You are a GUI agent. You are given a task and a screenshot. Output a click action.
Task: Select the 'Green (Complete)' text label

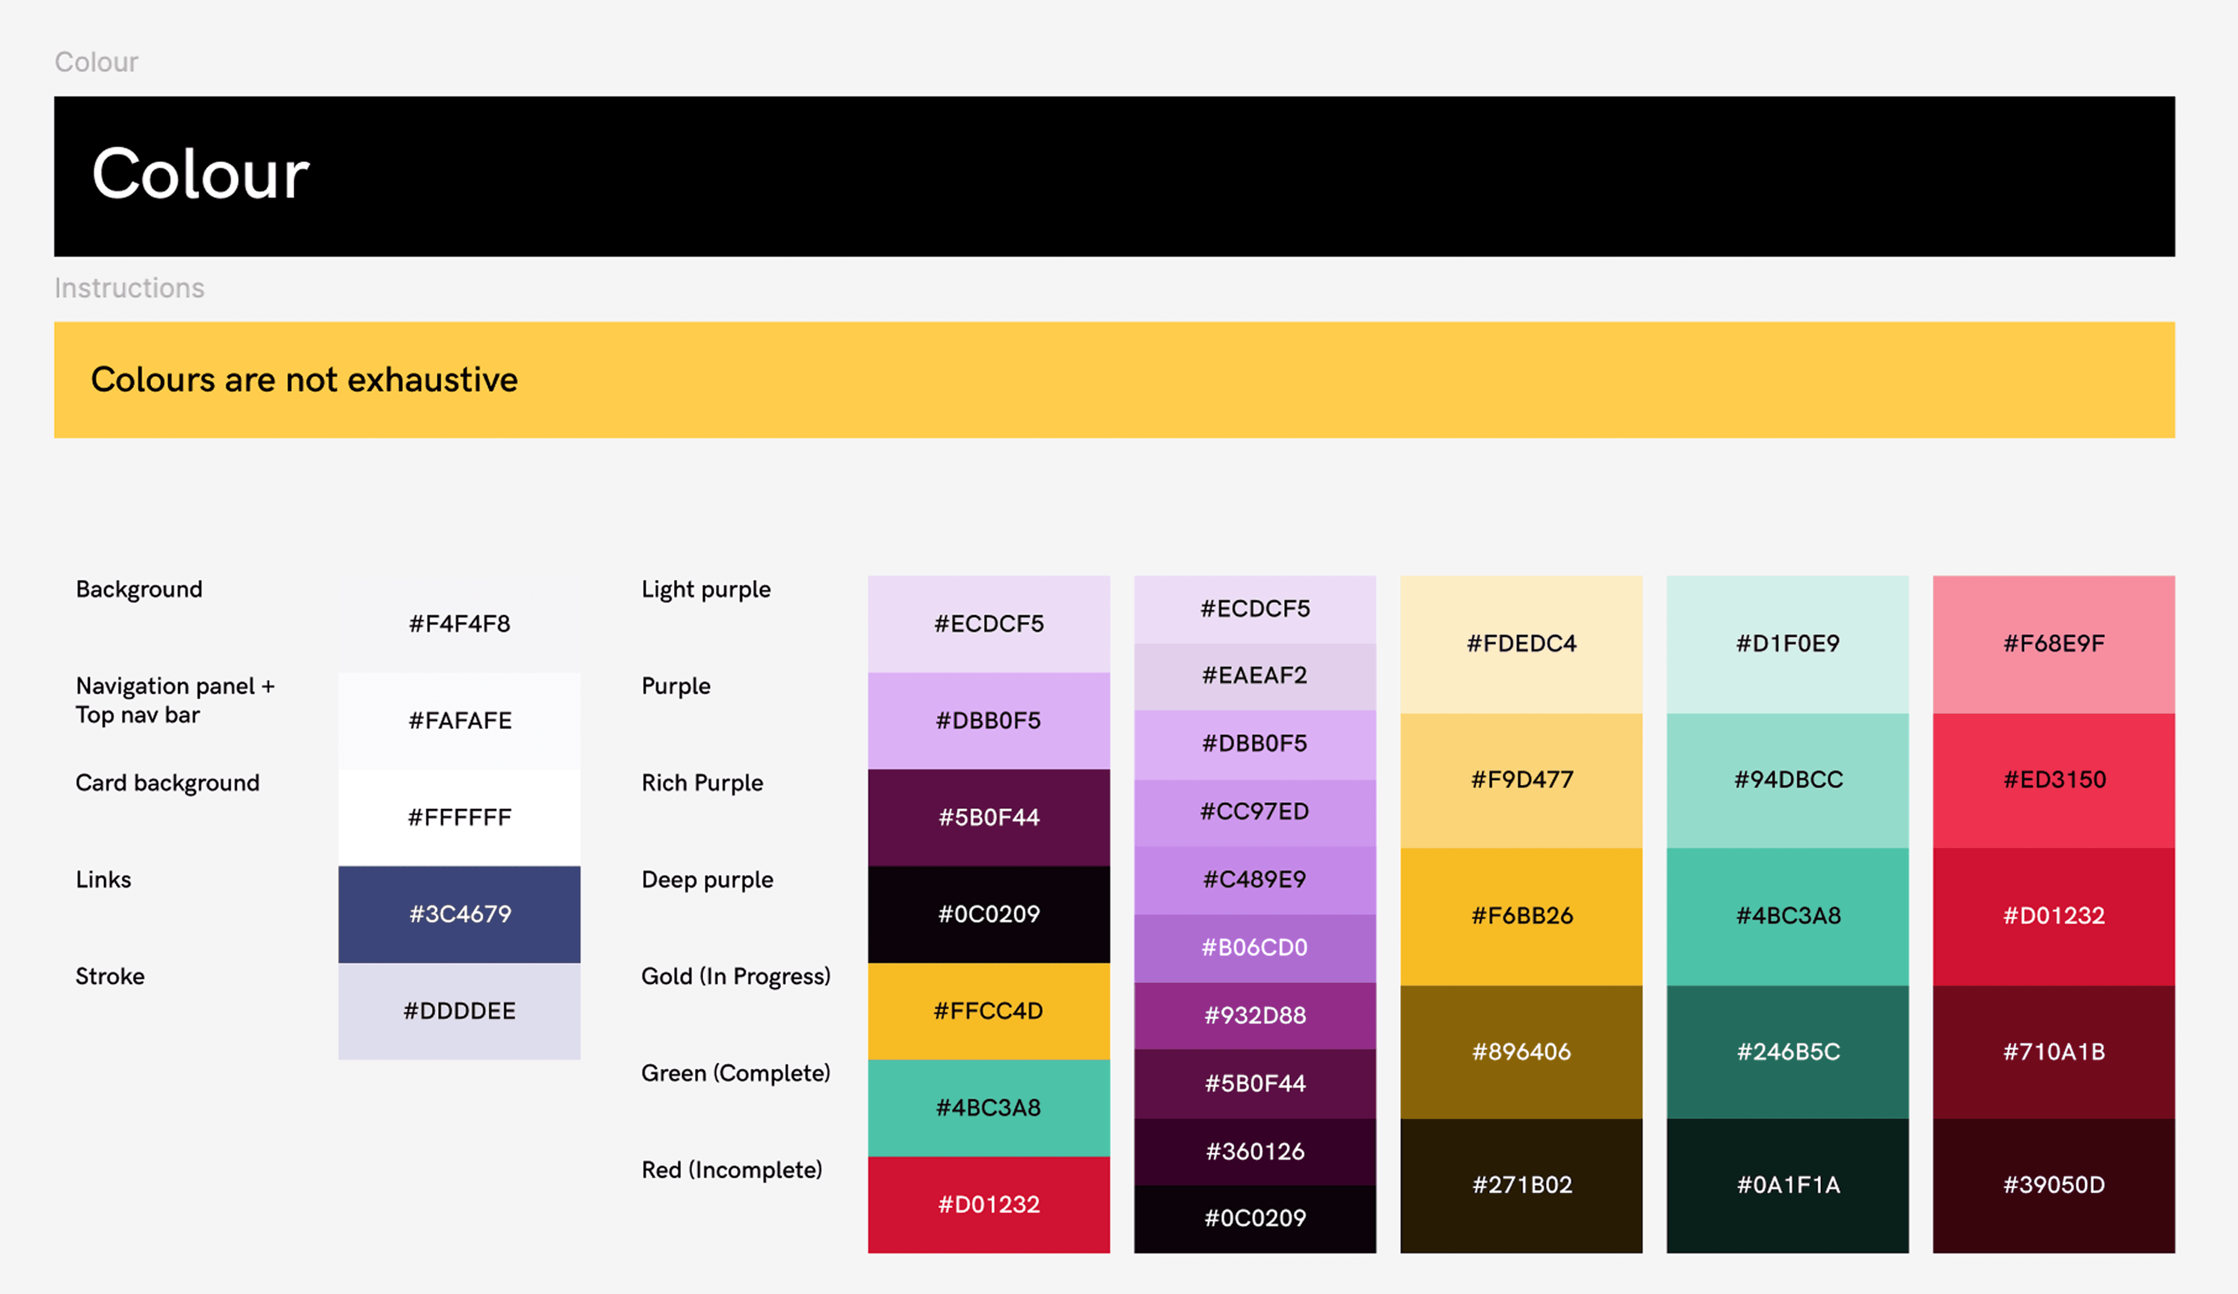(735, 1073)
